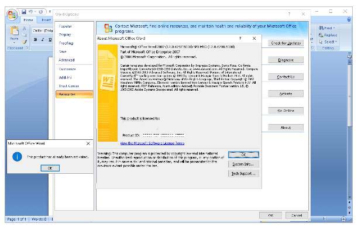Toggle Bold formatting in ribbon

click(x=35, y=40)
